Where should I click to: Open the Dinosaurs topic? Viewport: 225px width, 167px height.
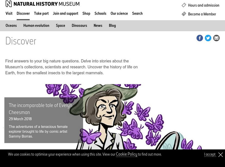pyautogui.click(x=79, y=25)
